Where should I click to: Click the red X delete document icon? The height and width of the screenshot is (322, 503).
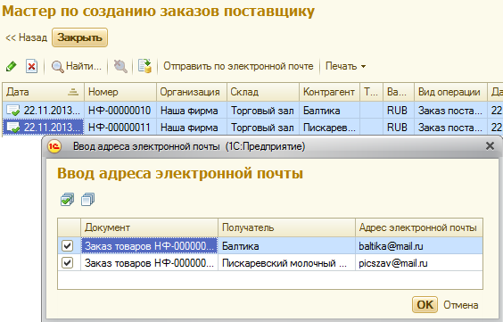(31, 66)
